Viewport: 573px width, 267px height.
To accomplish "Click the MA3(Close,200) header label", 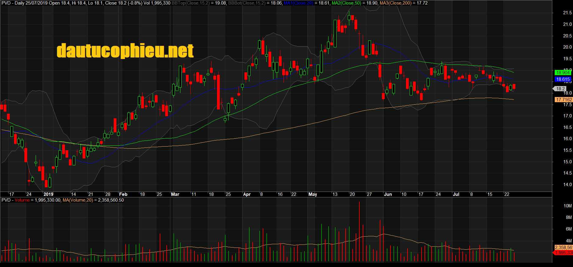I will coord(395,3).
